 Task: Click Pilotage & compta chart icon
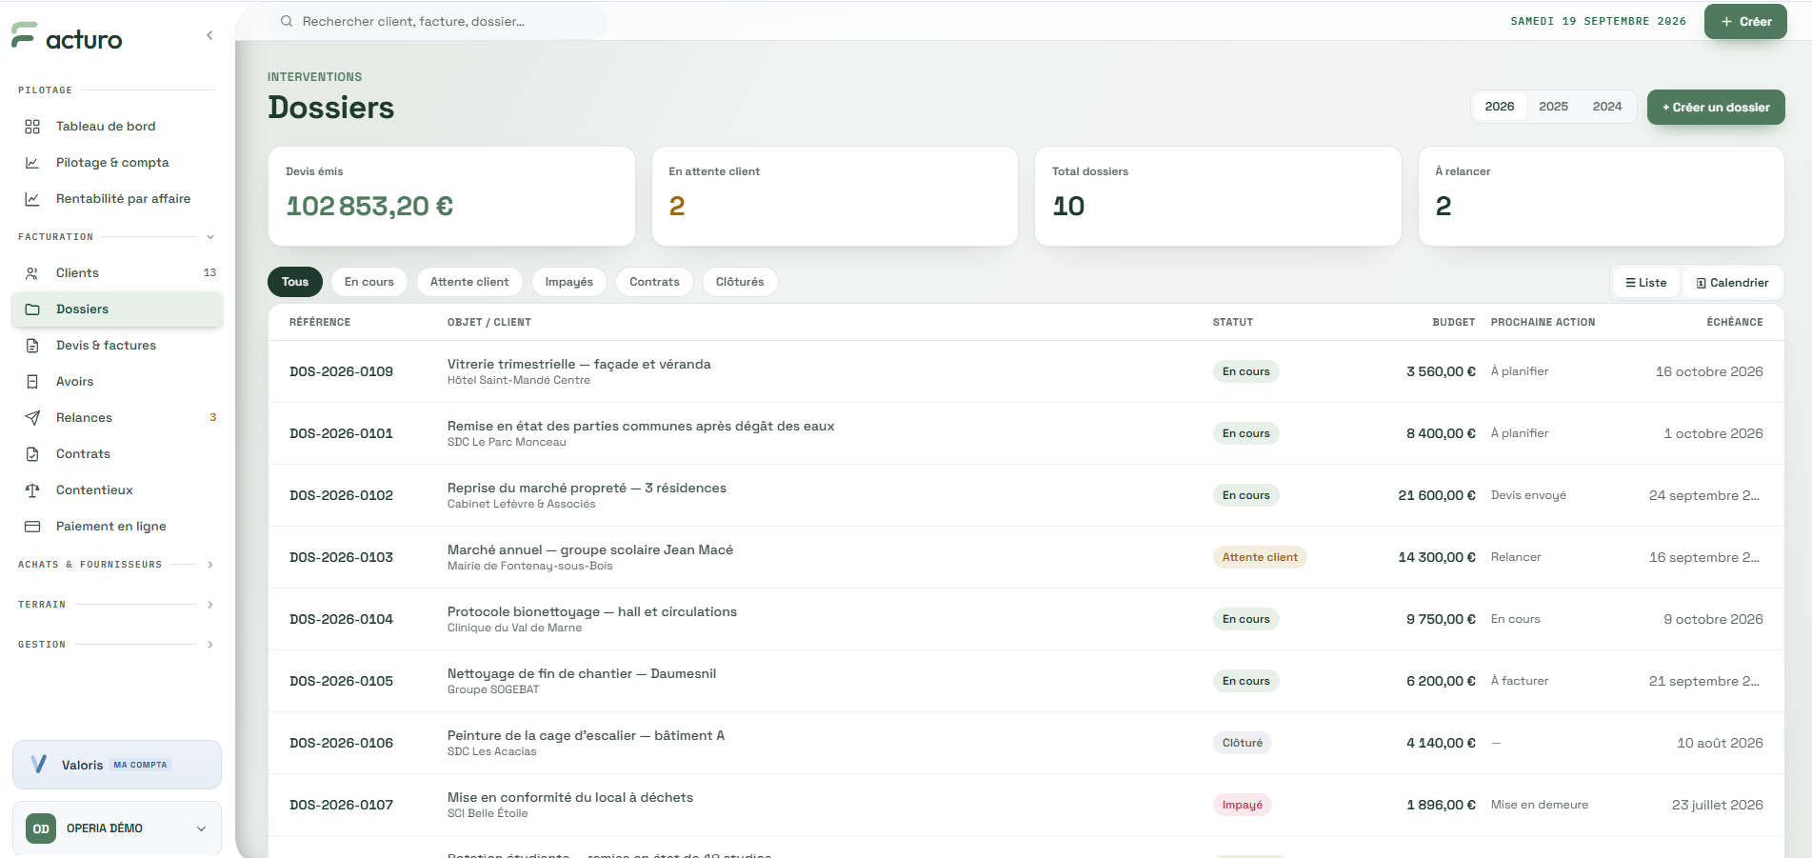coord(32,163)
